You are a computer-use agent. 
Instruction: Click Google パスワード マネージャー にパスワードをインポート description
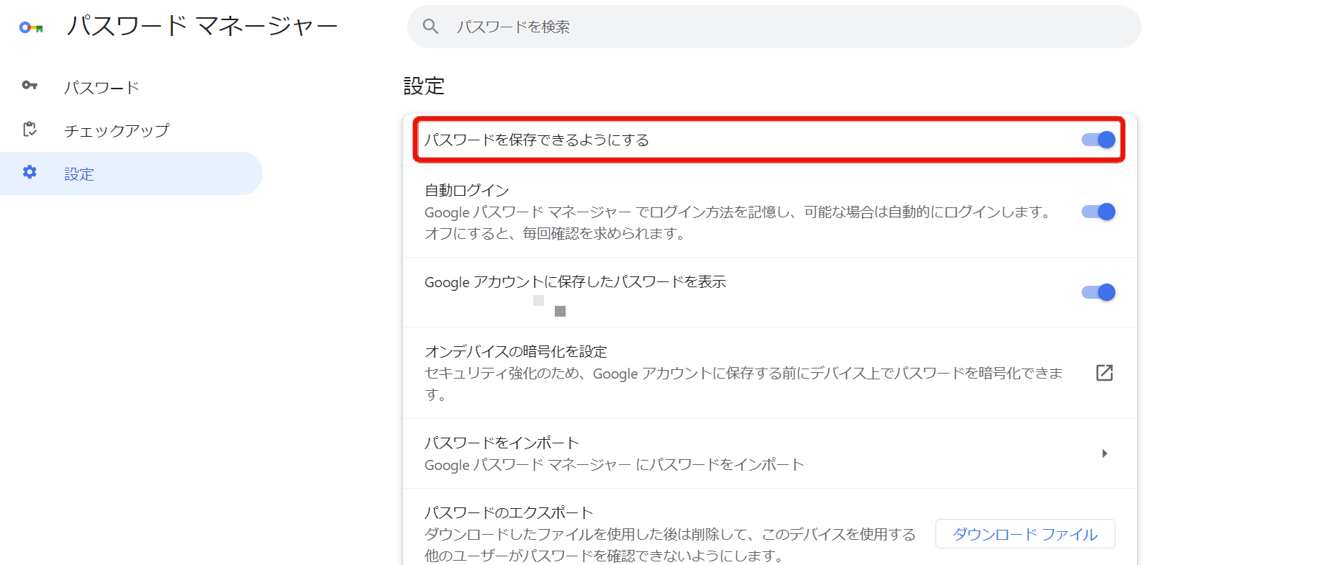pos(614,465)
